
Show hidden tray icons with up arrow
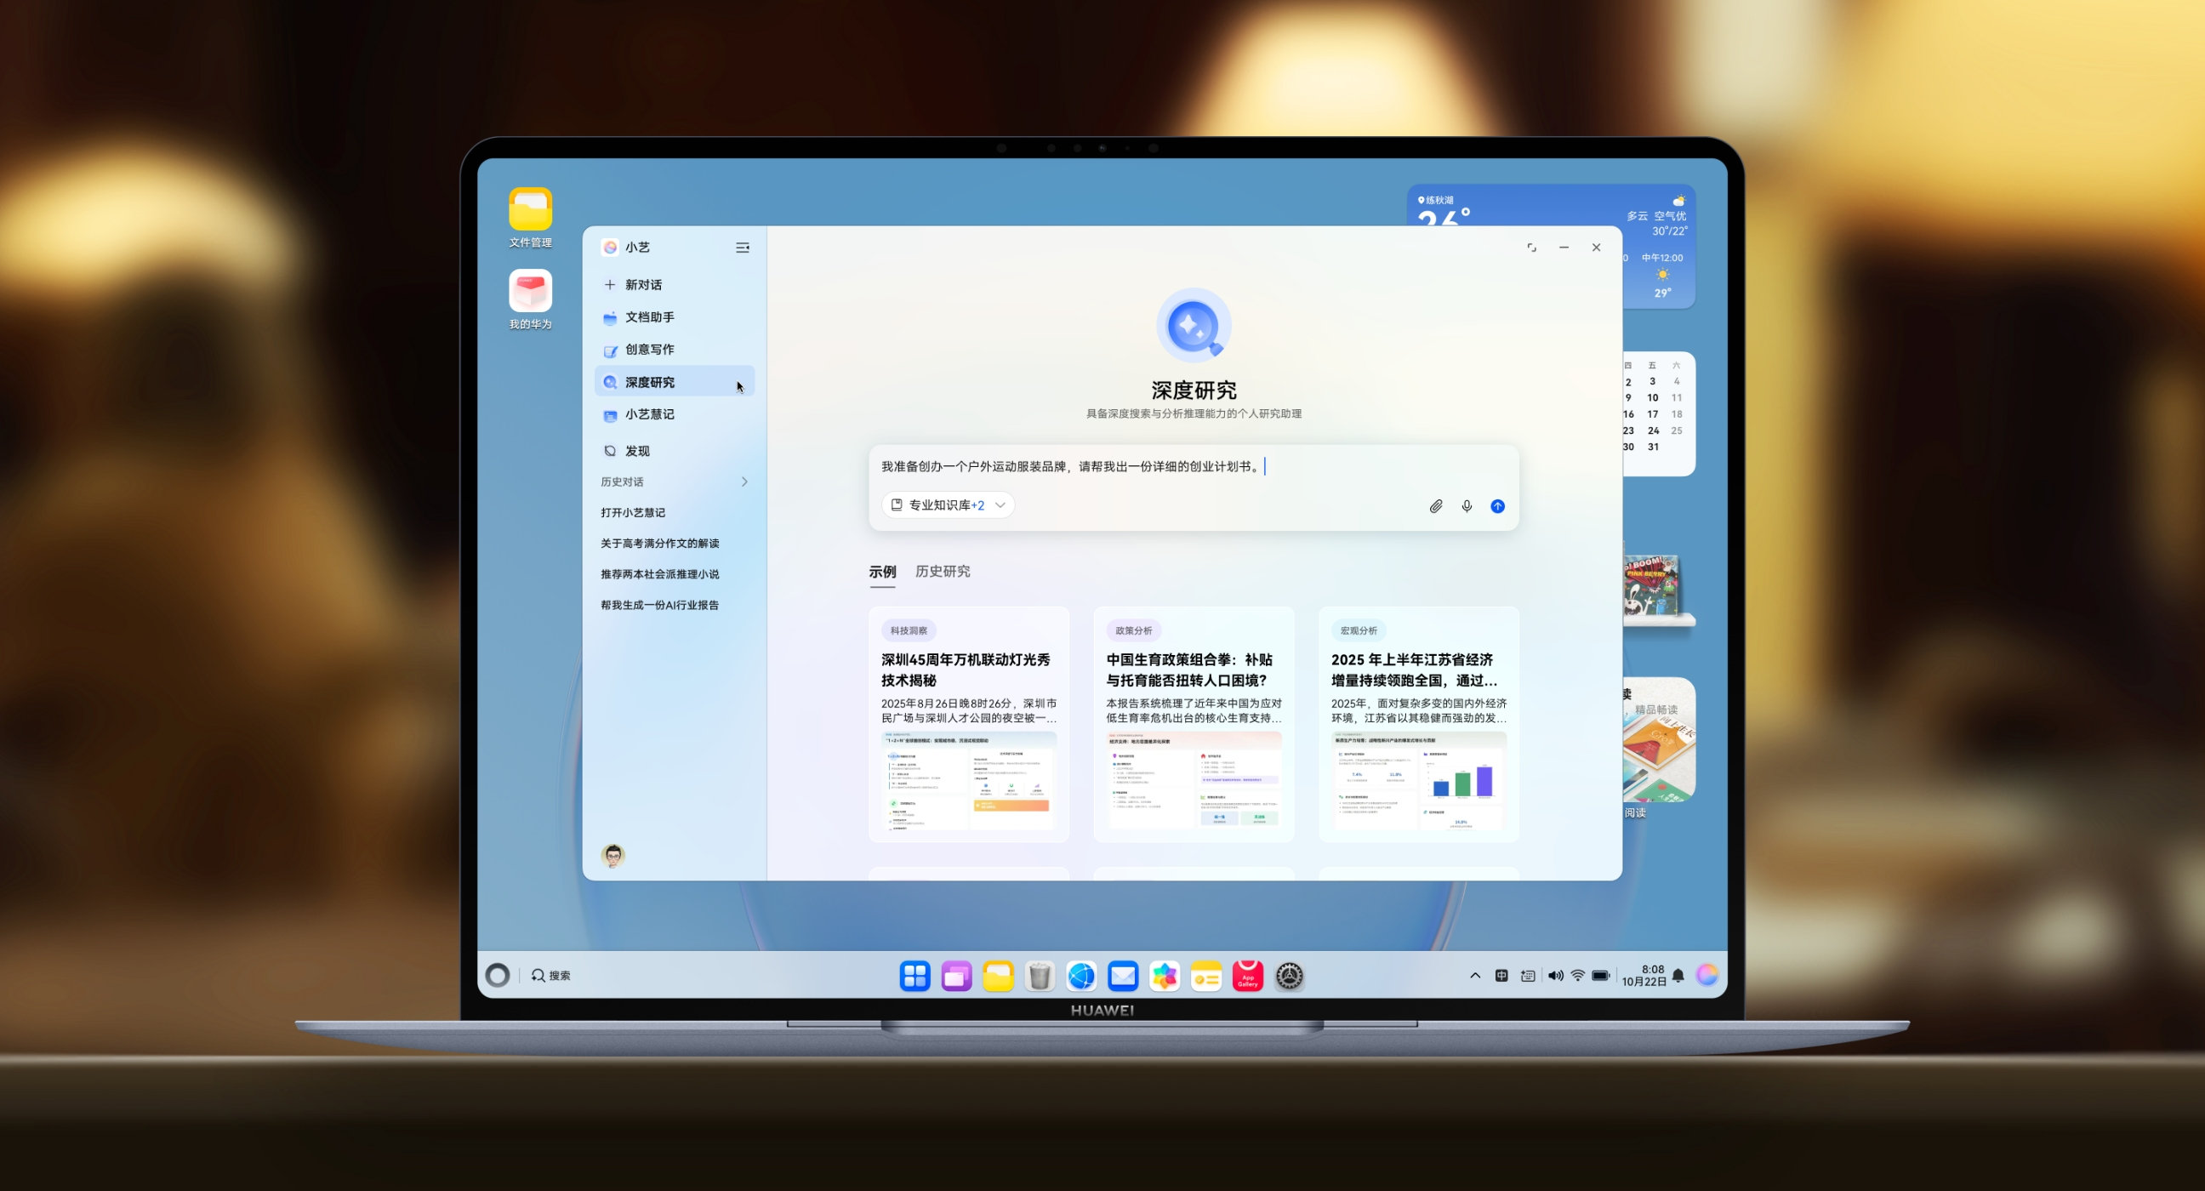(1475, 975)
